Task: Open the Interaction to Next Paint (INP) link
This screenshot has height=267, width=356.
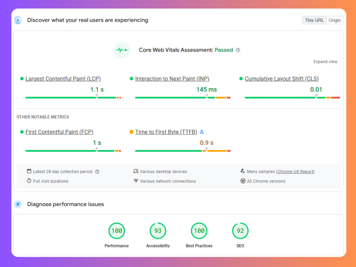Action: (172, 79)
